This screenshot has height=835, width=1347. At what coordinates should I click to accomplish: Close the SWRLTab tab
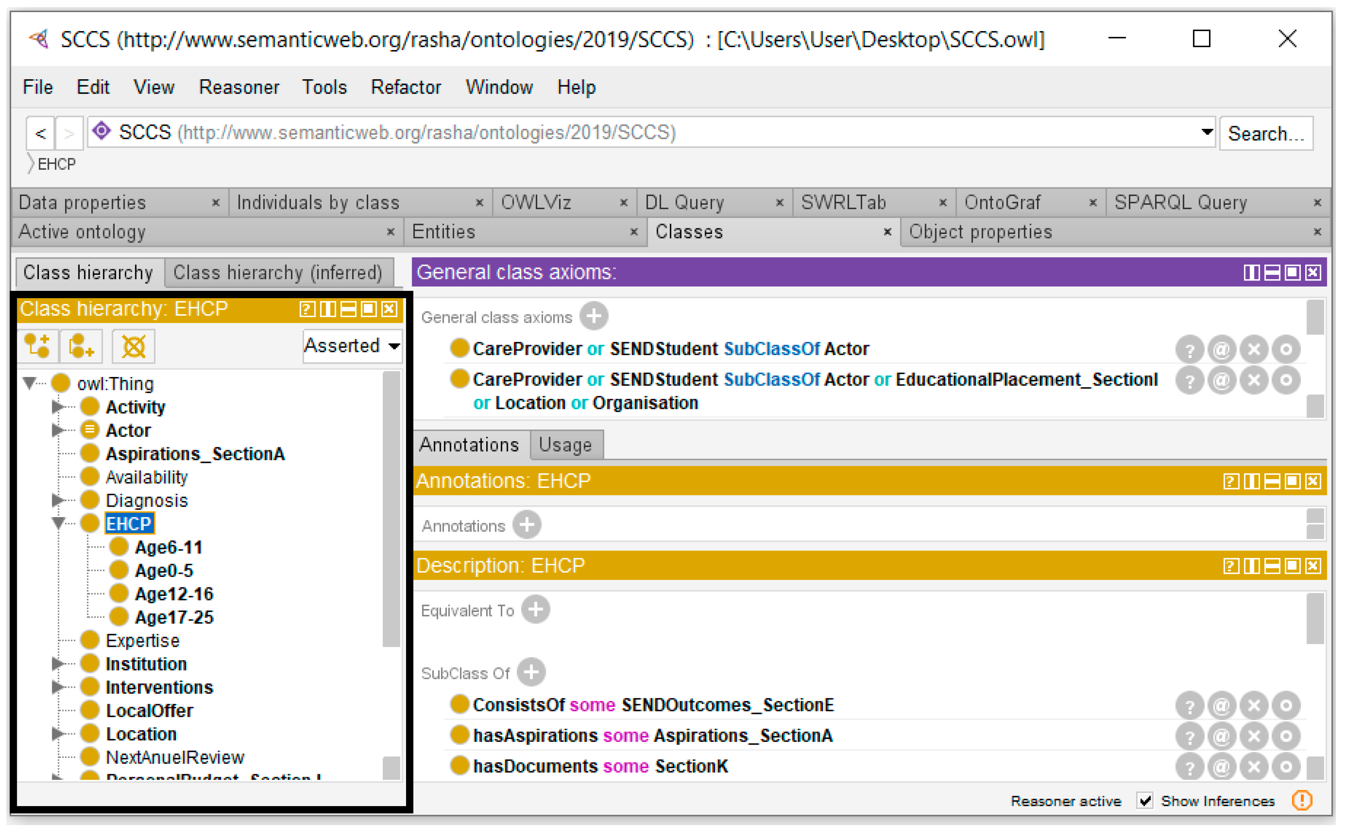tap(943, 203)
